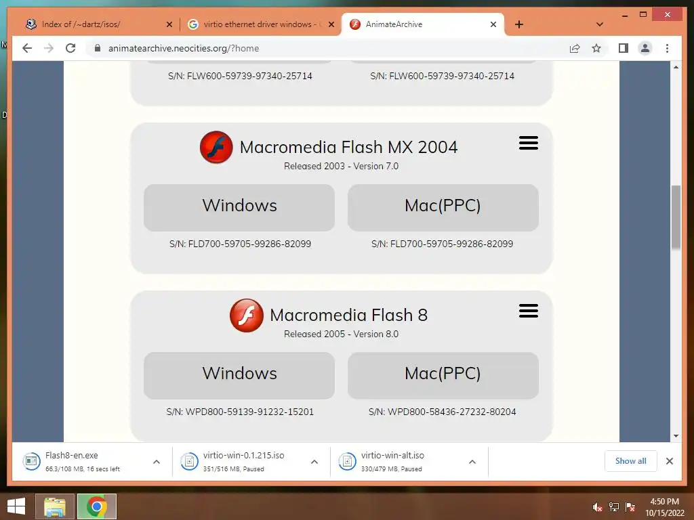Click the Flash8-en.exe download item

pyautogui.click(x=82, y=461)
